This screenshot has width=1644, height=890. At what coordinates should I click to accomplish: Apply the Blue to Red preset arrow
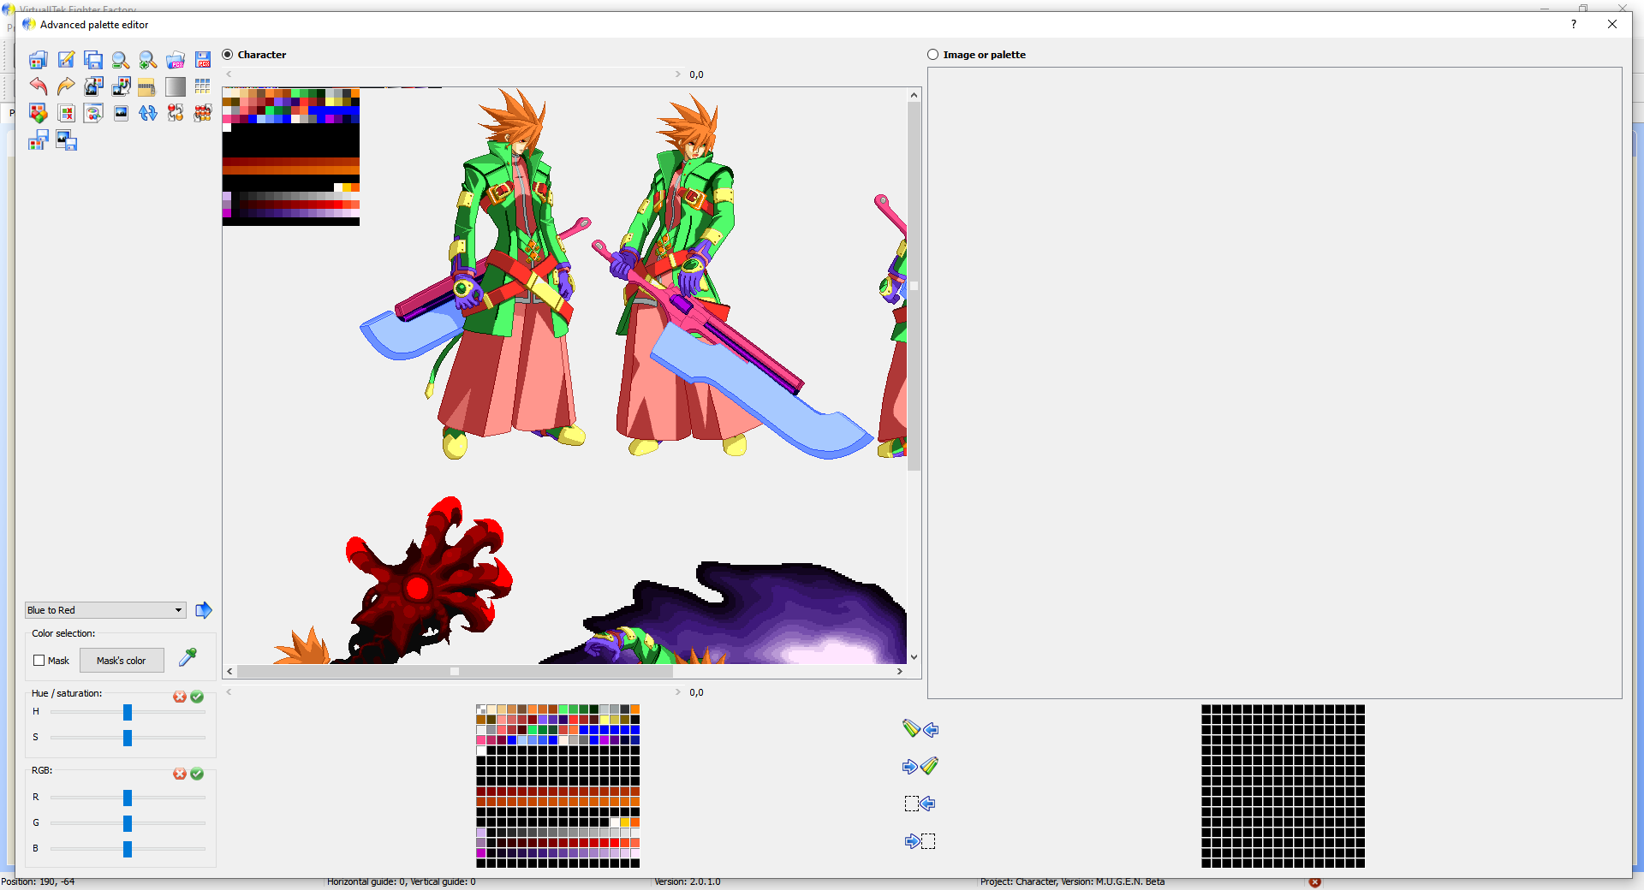(204, 610)
